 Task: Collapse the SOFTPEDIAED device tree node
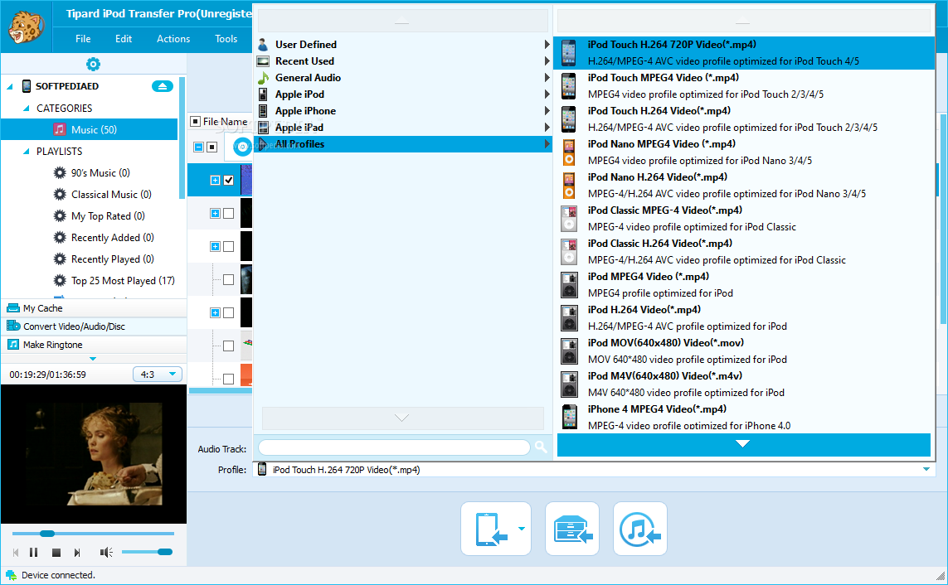tap(10, 86)
